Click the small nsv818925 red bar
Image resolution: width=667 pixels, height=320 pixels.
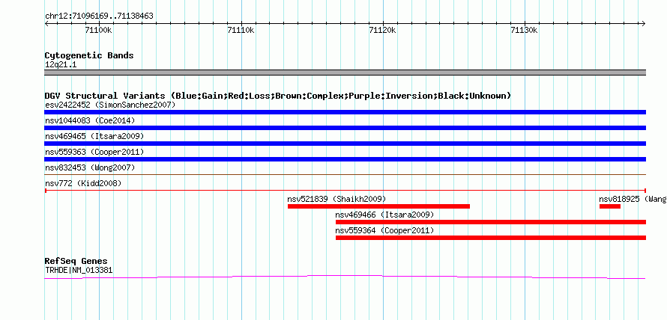click(x=610, y=206)
